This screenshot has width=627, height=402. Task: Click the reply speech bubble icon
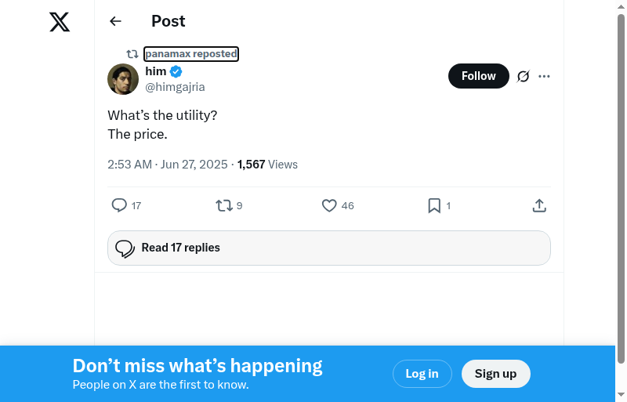click(119, 205)
